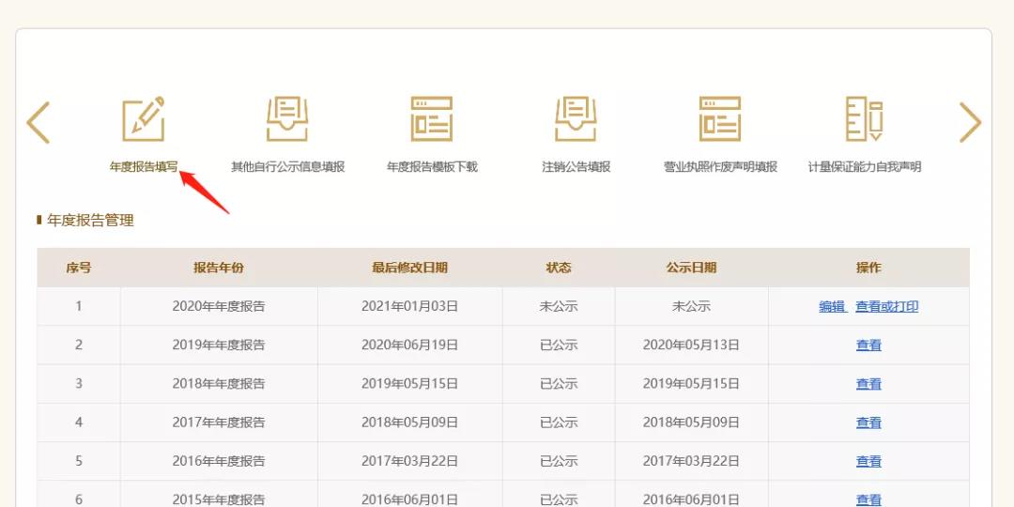
Task: Click the 年度报告模板下载 label
Action: click(x=432, y=167)
